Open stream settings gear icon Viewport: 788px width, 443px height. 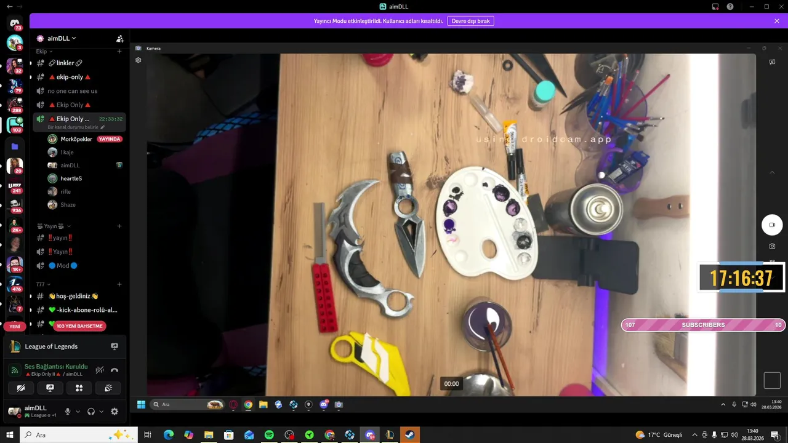point(139,60)
